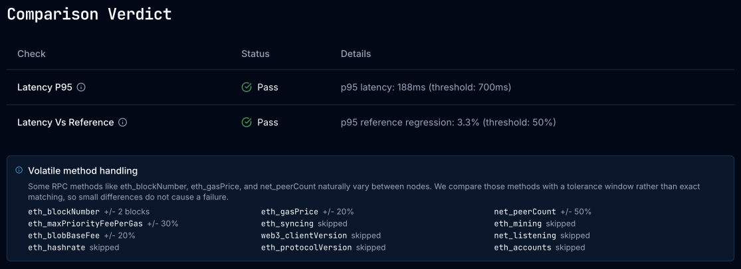741x269 pixels.
Task: Click the eth_protocolVersion skipped entry
Action: (323, 247)
